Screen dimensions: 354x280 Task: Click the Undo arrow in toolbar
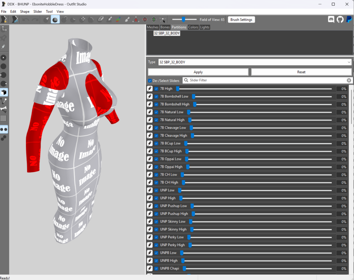tap(26, 19)
